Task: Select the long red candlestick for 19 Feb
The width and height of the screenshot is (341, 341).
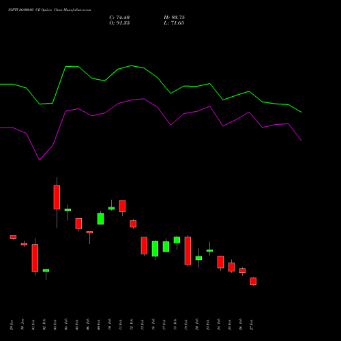Action: coord(188,251)
